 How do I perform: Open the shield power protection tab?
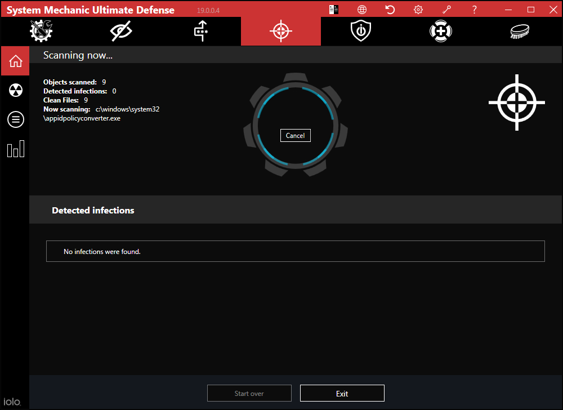point(361,31)
